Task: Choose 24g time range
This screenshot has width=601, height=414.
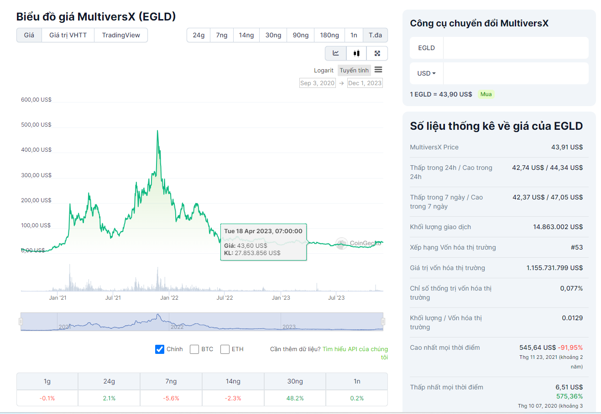Action: (199, 35)
